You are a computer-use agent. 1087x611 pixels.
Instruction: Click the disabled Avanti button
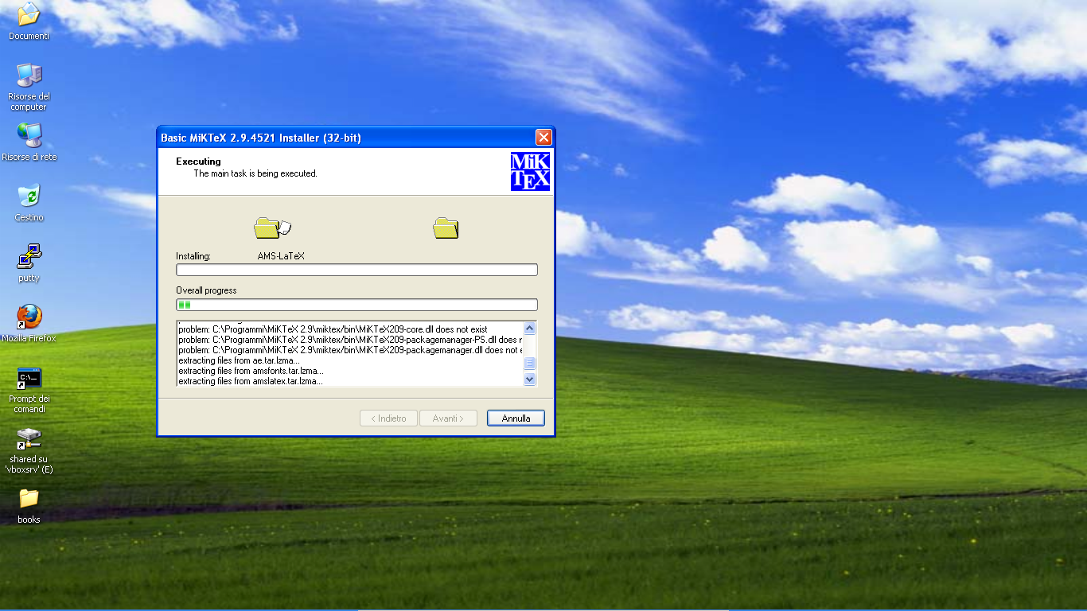click(x=447, y=418)
